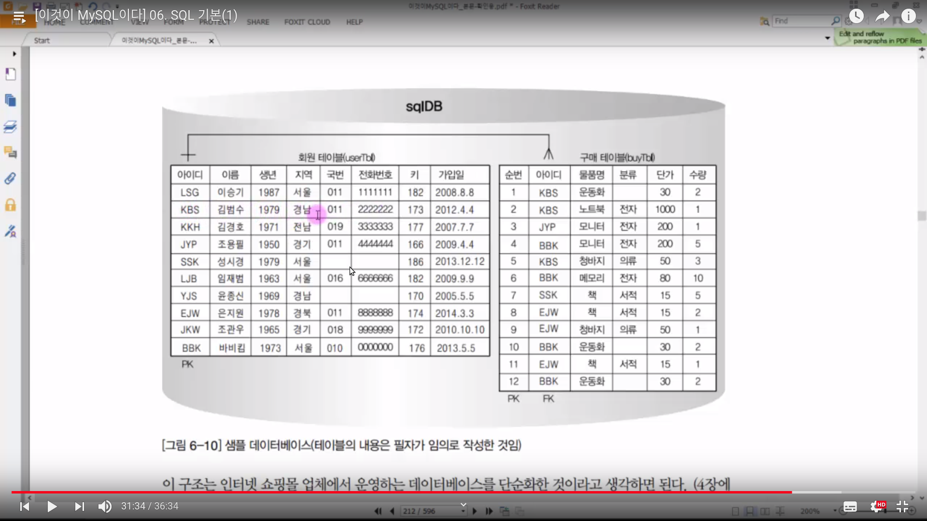Viewport: 927px width, 521px height.
Task: Toggle subtitles/closed captions
Action: coord(850,507)
